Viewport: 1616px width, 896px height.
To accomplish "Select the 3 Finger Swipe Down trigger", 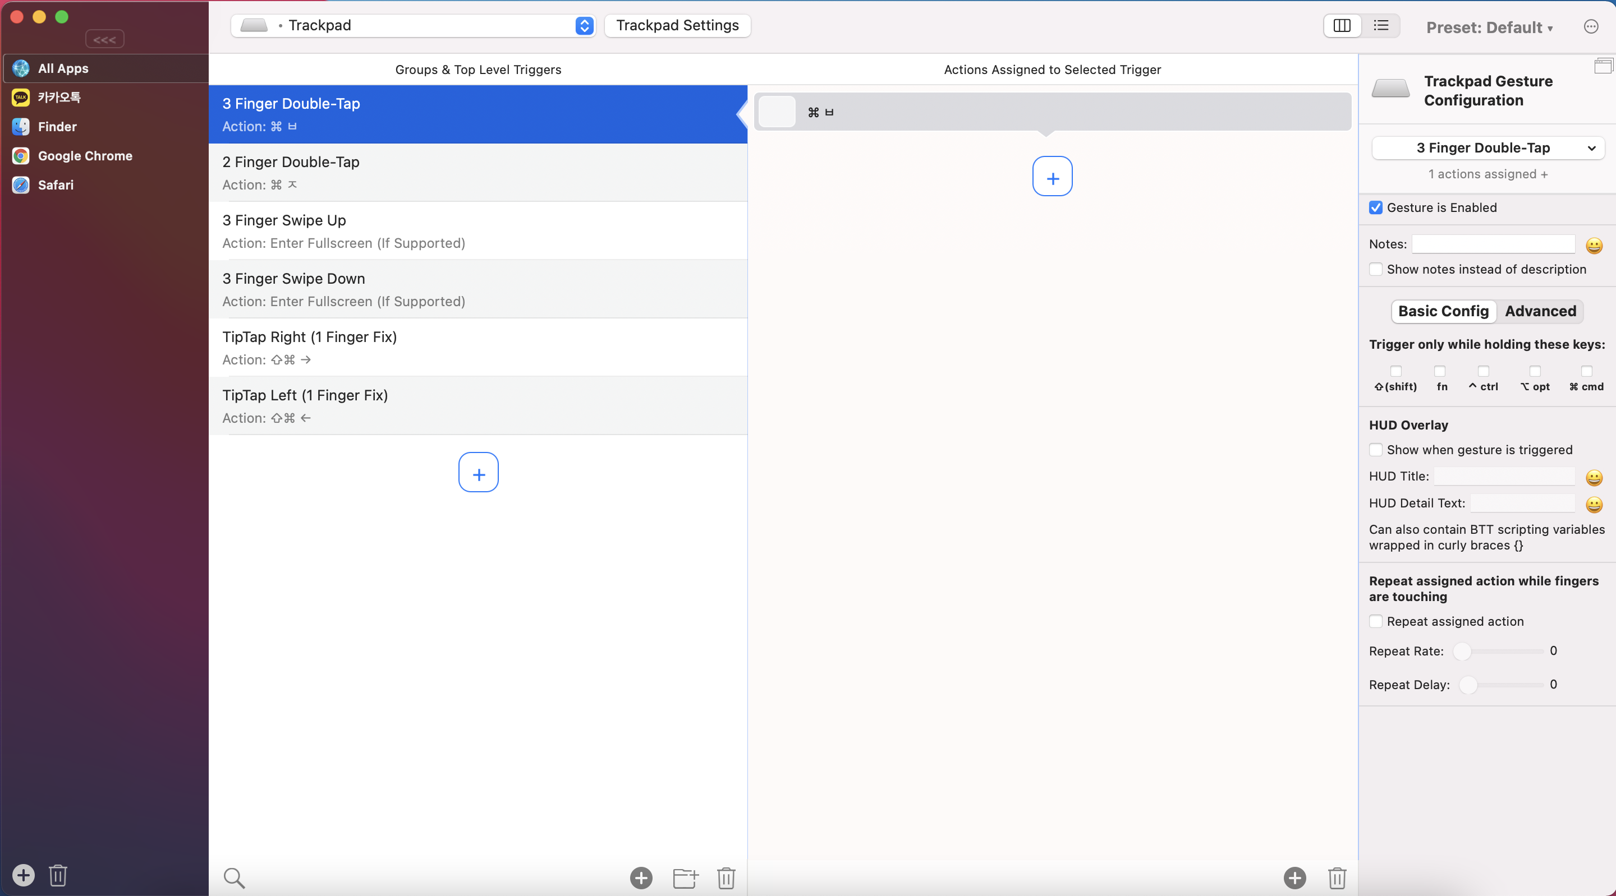I will (478, 289).
